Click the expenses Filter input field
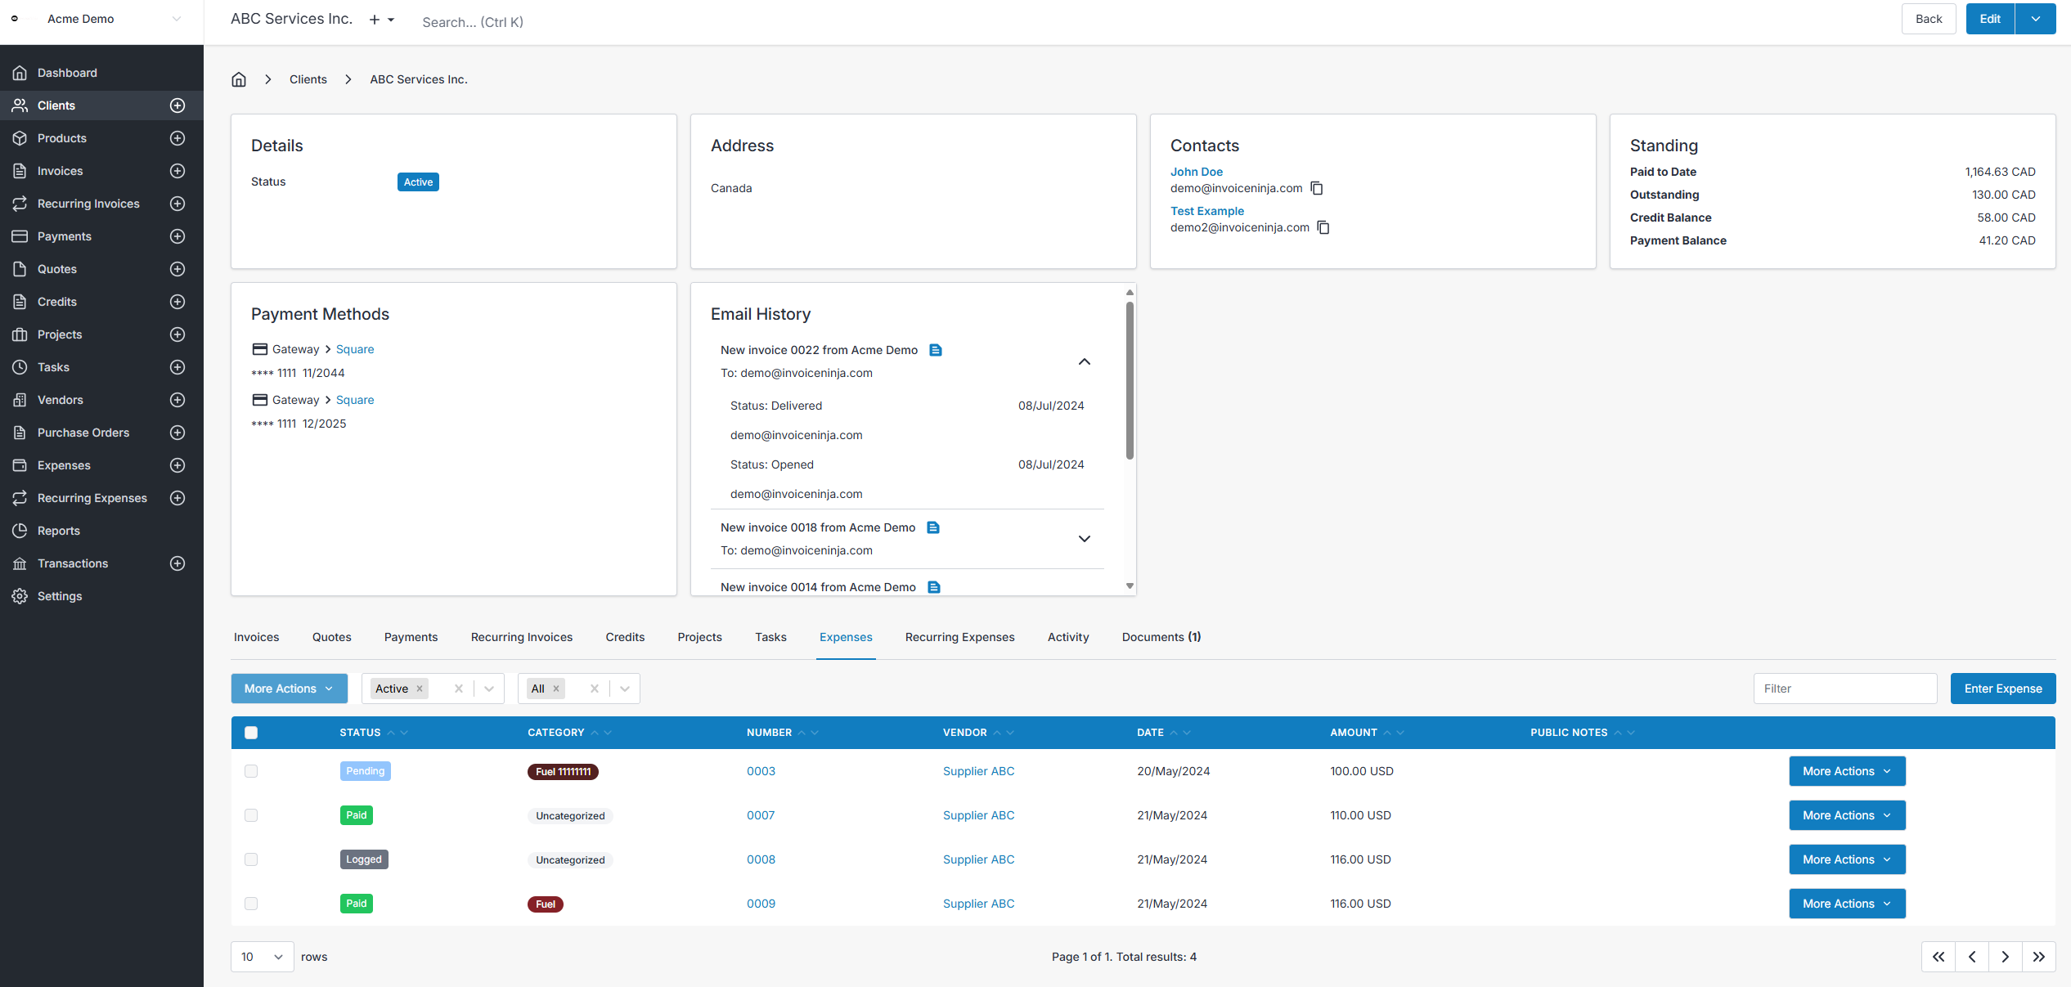Image resolution: width=2071 pixels, height=987 pixels. coord(1844,689)
